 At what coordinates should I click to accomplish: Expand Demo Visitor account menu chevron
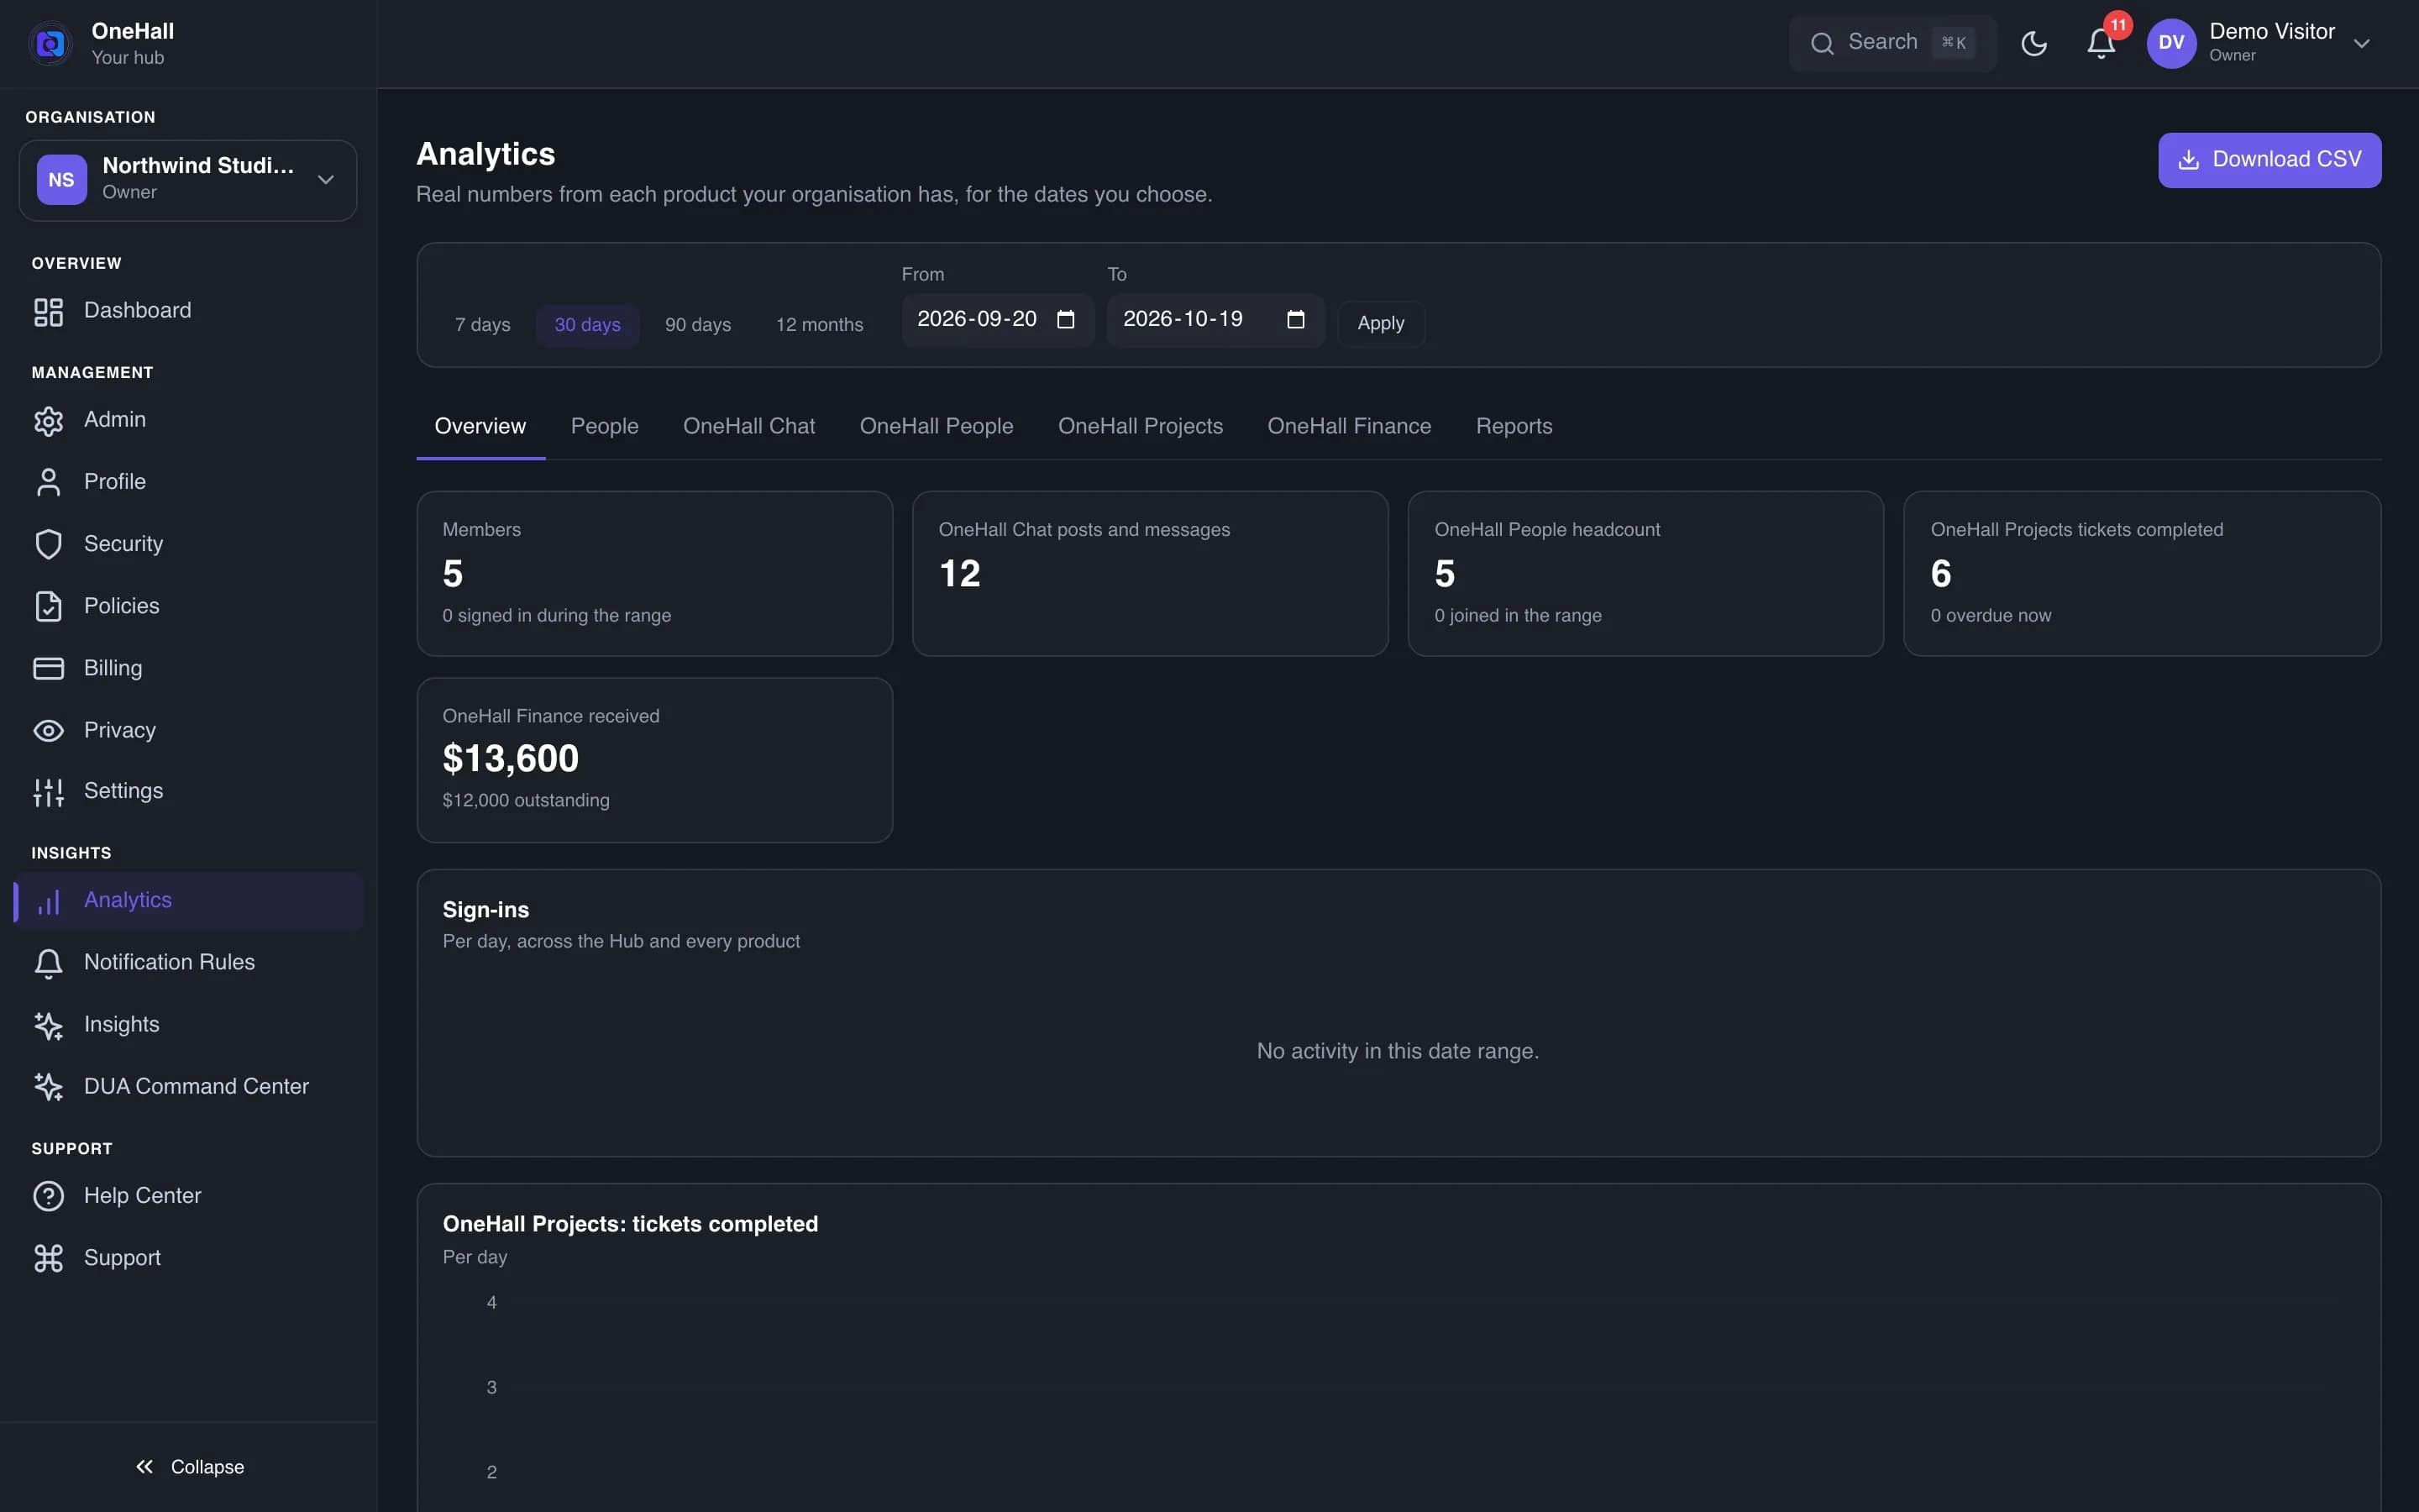[2361, 44]
